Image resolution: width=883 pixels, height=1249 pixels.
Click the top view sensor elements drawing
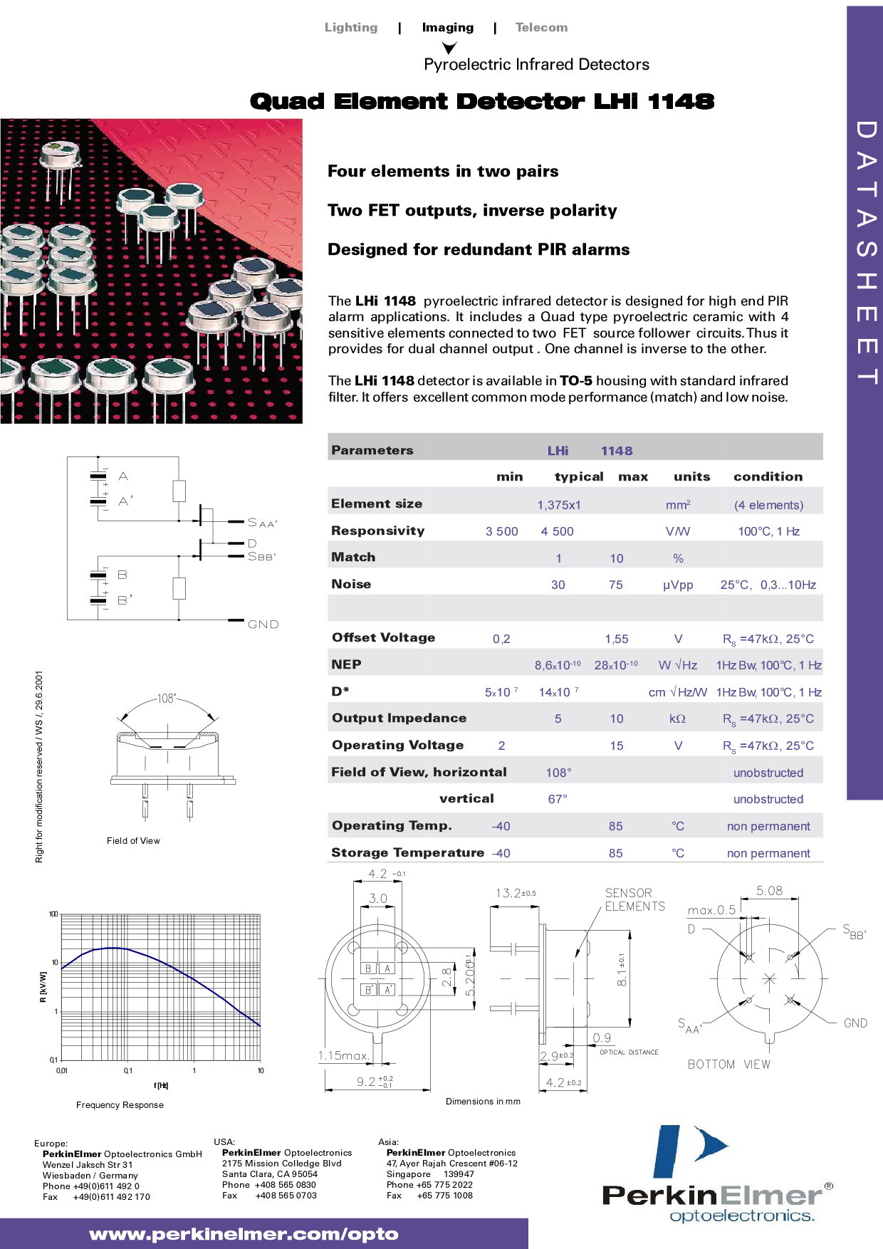pos(377,979)
